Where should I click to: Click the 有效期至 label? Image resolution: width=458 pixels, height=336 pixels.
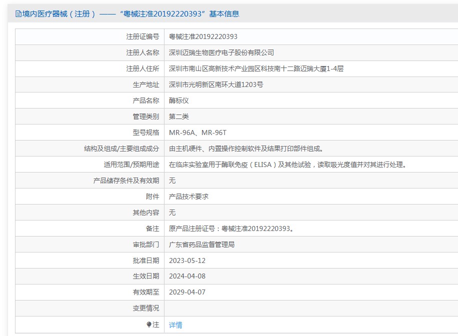[146, 292]
